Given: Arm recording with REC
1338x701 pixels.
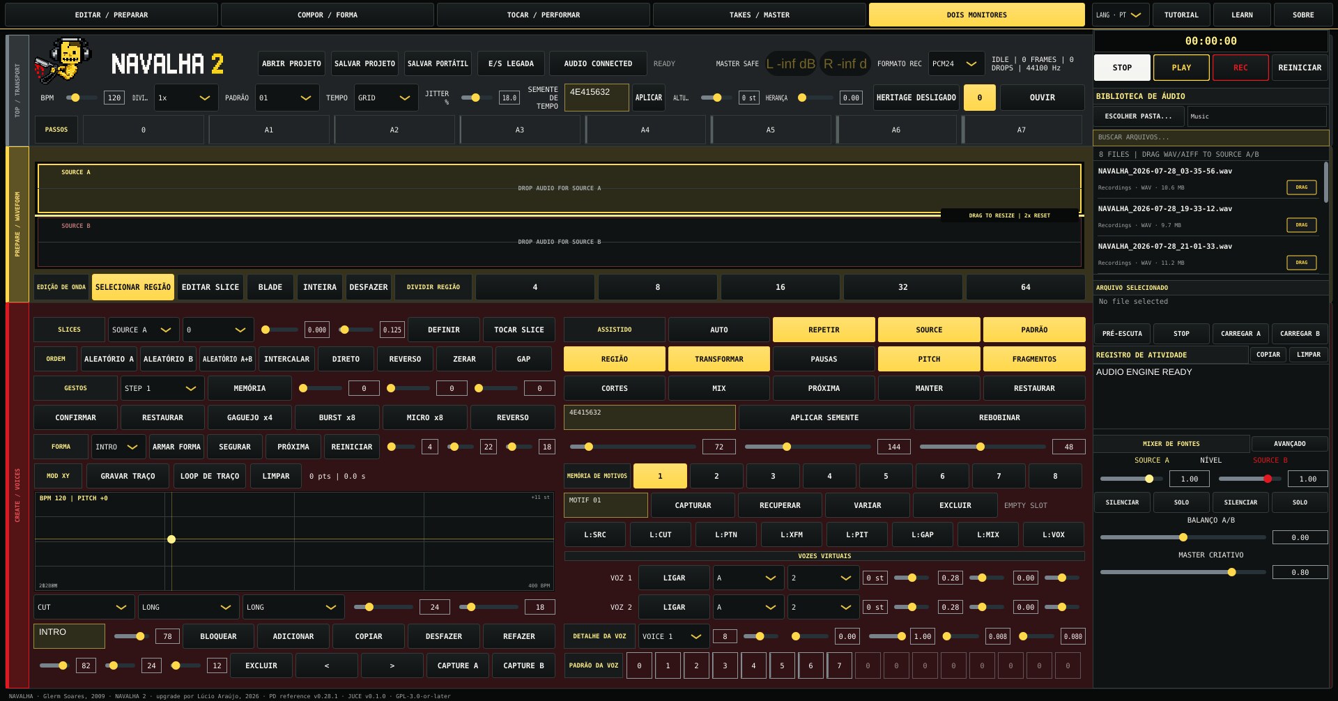Looking at the screenshot, I should pos(1240,68).
